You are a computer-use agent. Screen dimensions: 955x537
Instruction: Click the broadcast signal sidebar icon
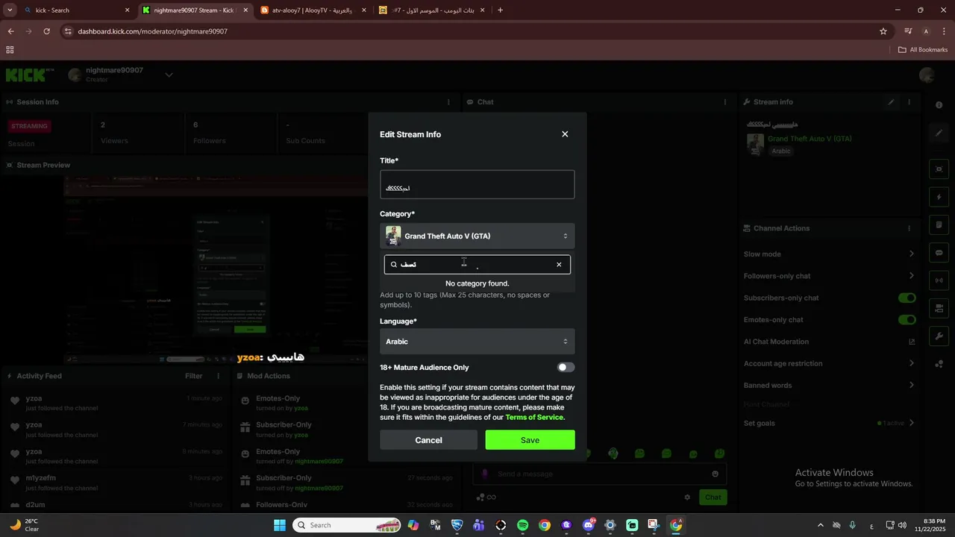[939, 280]
